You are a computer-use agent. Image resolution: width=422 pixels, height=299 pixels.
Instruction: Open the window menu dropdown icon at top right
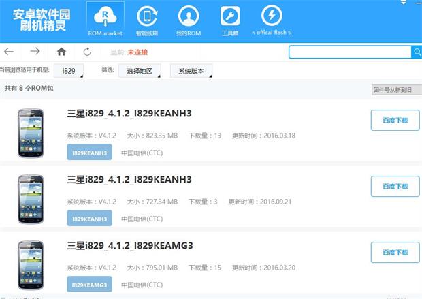click(403, 3)
